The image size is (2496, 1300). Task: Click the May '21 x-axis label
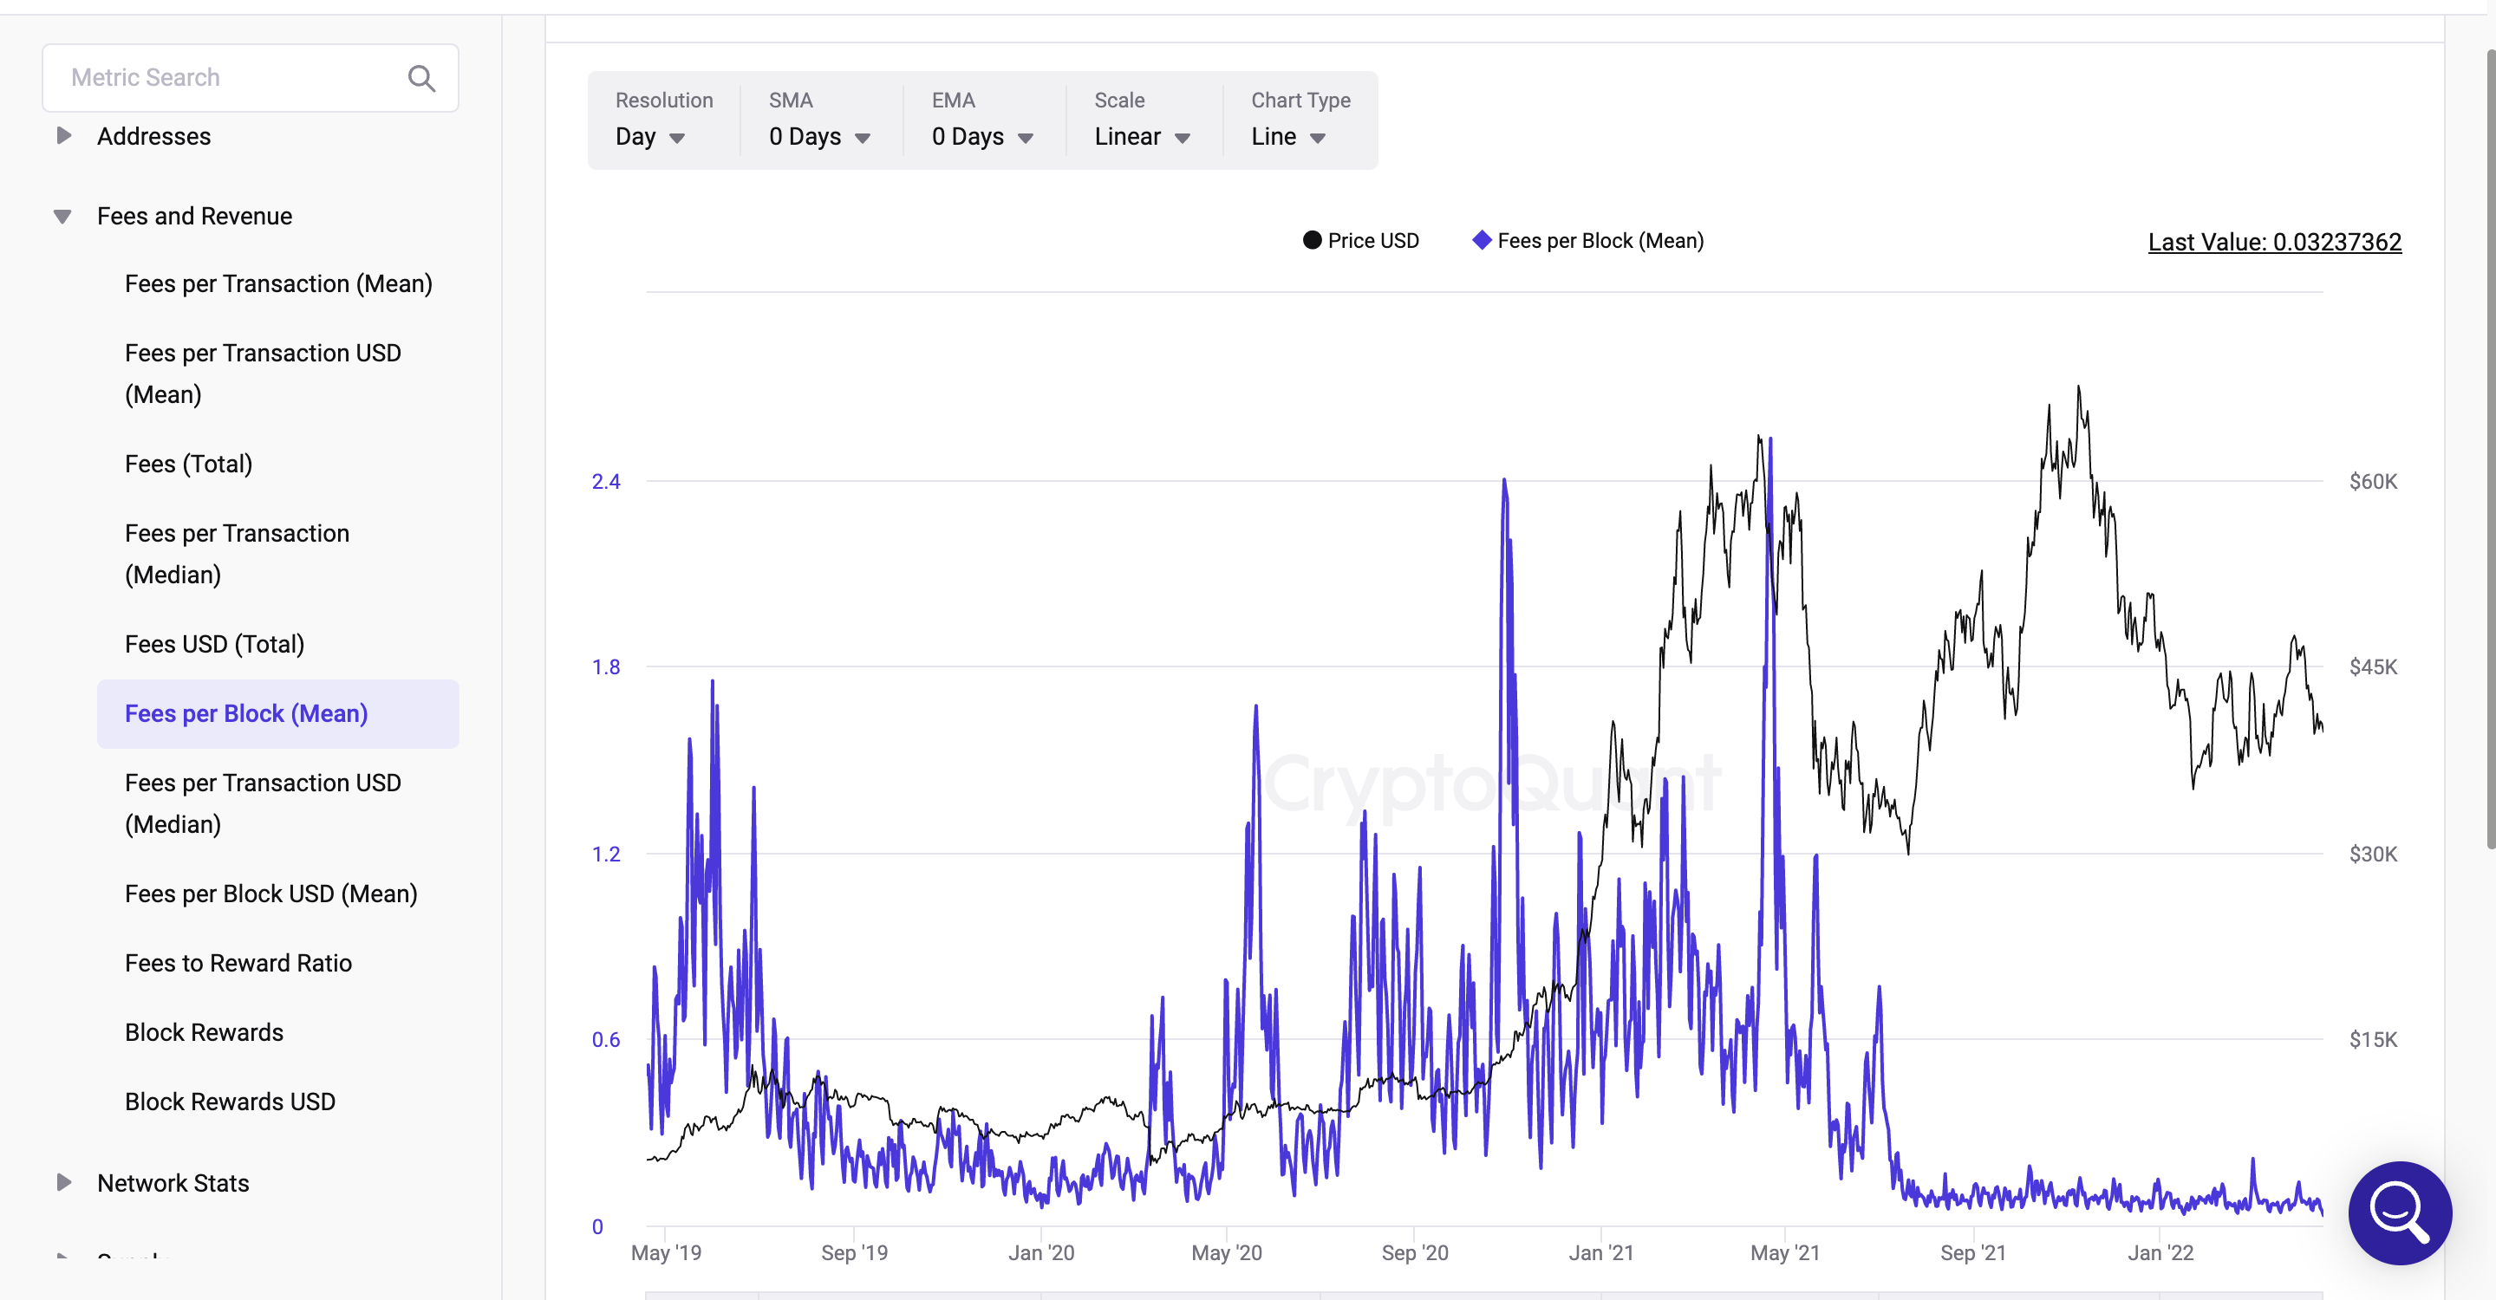tap(1785, 1252)
